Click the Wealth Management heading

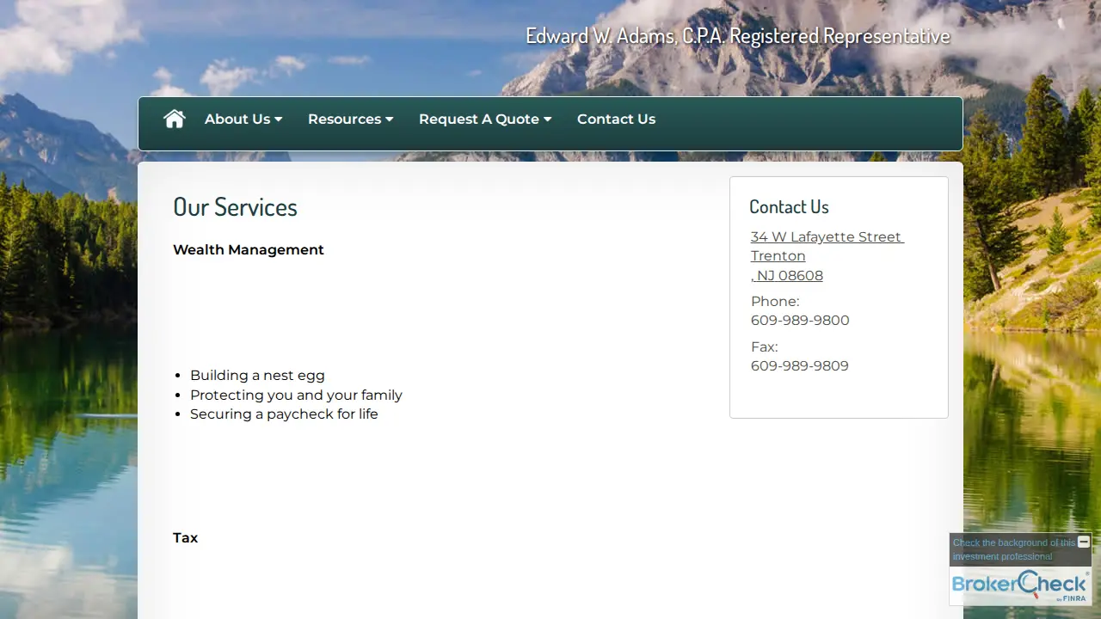point(249,249)
